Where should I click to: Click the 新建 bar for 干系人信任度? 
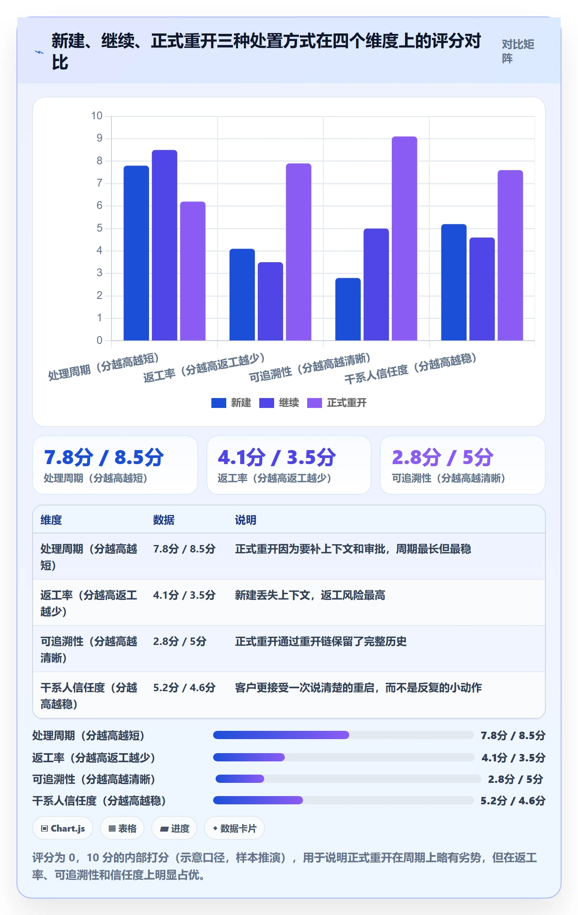pyautogui.click(x=454, y=282)
